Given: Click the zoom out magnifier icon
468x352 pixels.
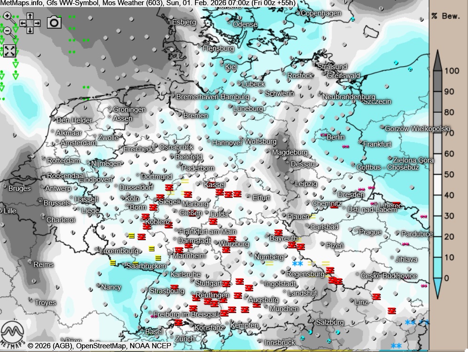Looking at the screenshot, I should (x=8, y=31).
